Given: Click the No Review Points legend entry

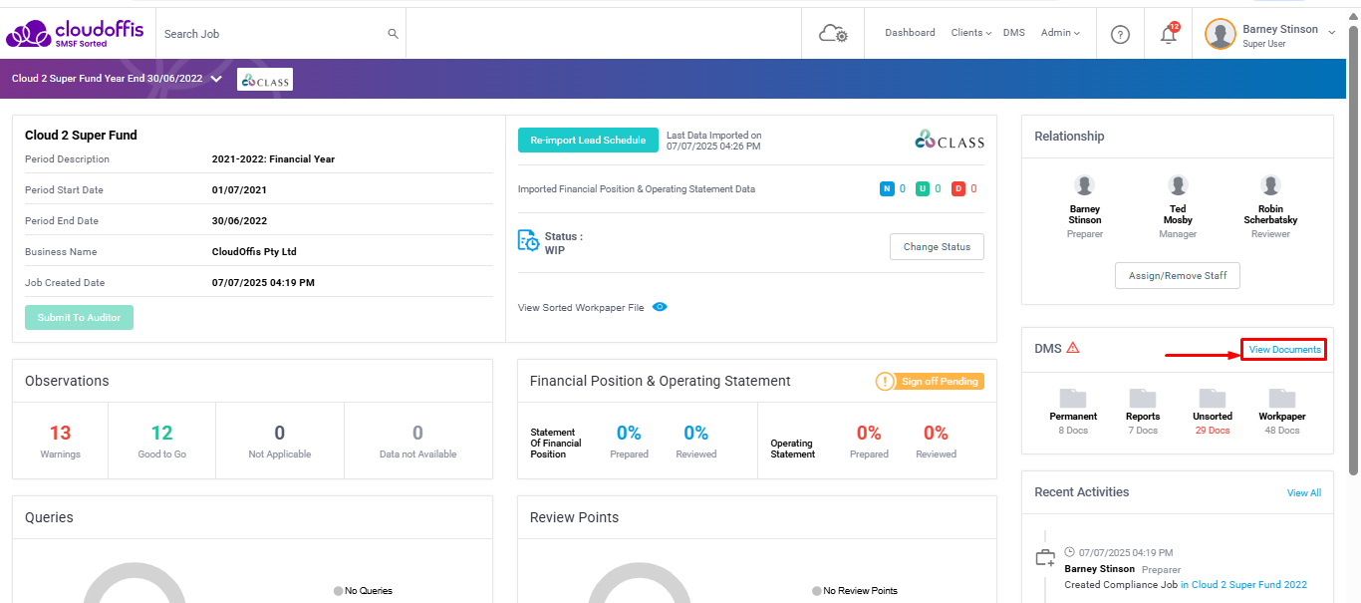Looking at the screenshot, I should 855,591.
